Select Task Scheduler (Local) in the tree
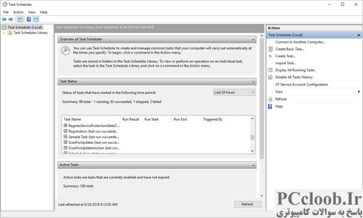Image resolution: width=363 pixels, height=218 pixels. 25,27
